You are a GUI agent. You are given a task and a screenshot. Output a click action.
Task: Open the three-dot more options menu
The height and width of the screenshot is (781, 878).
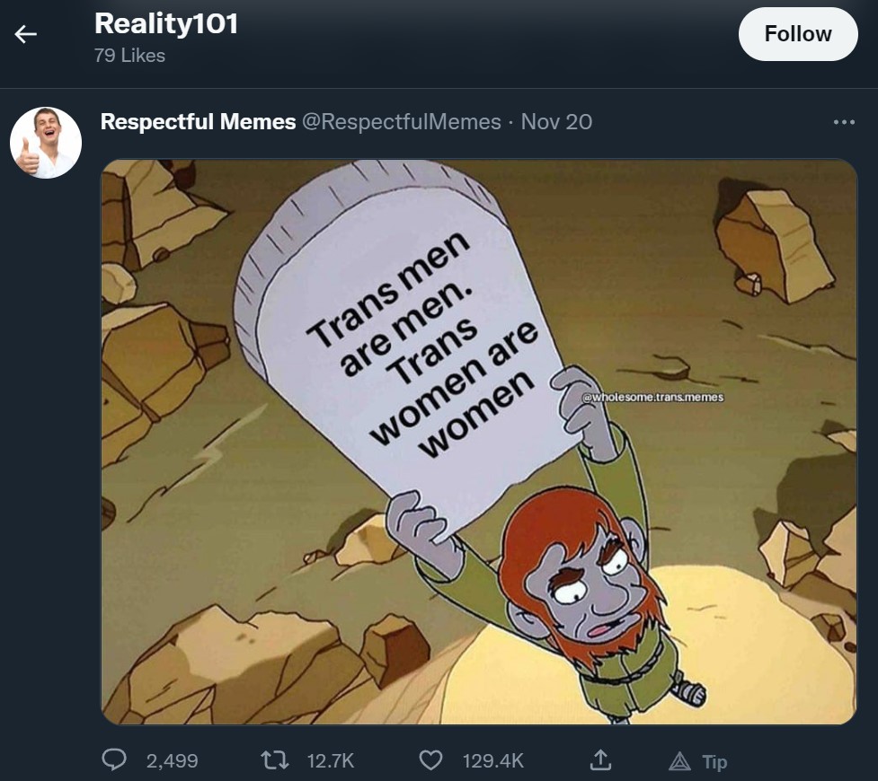pos(844,121)
